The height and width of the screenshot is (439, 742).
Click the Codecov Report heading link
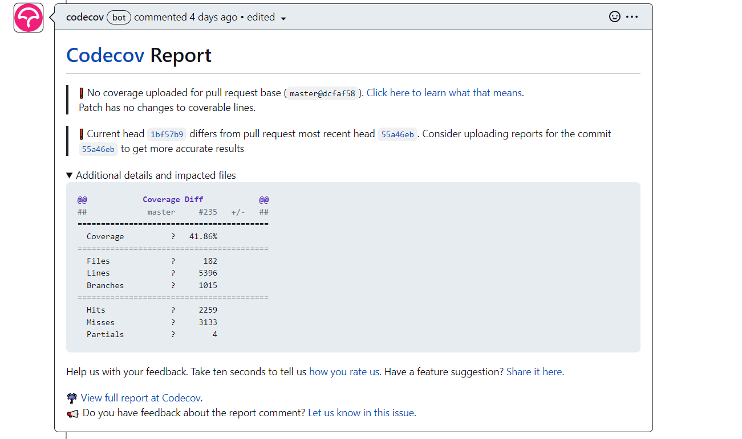coord(106,55)
